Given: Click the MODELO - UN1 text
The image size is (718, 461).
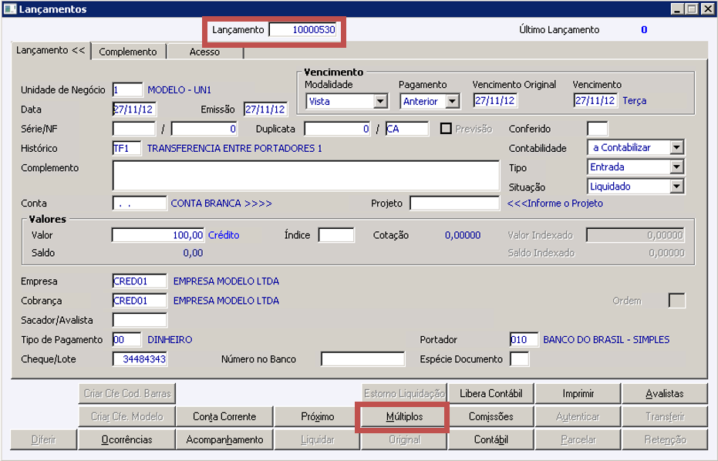Looking at the screenshot, I should tap(180, 89).
